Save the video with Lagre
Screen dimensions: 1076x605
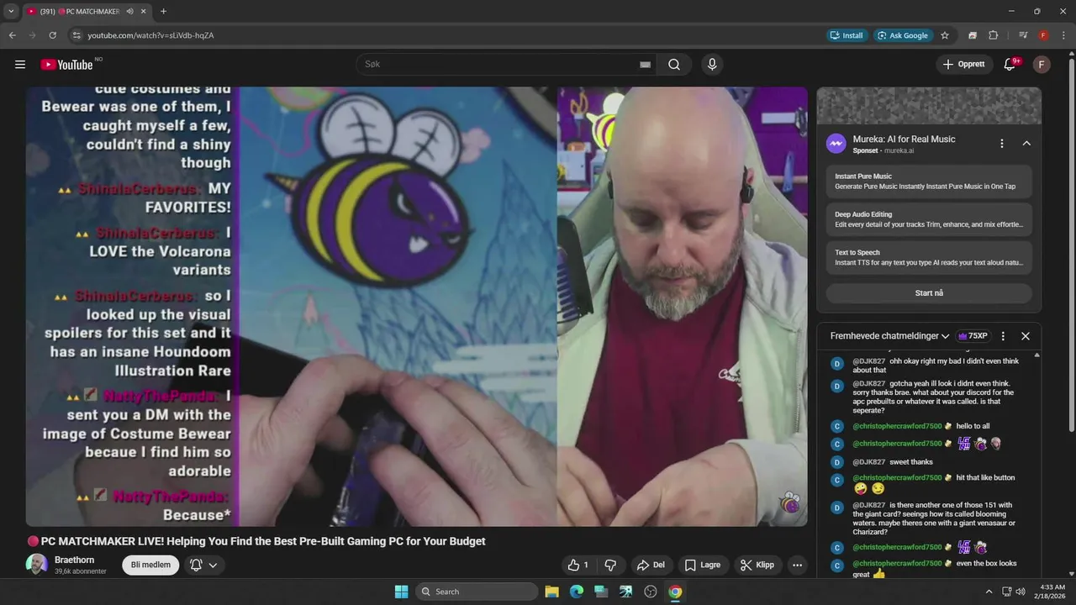tap(703, 565)
